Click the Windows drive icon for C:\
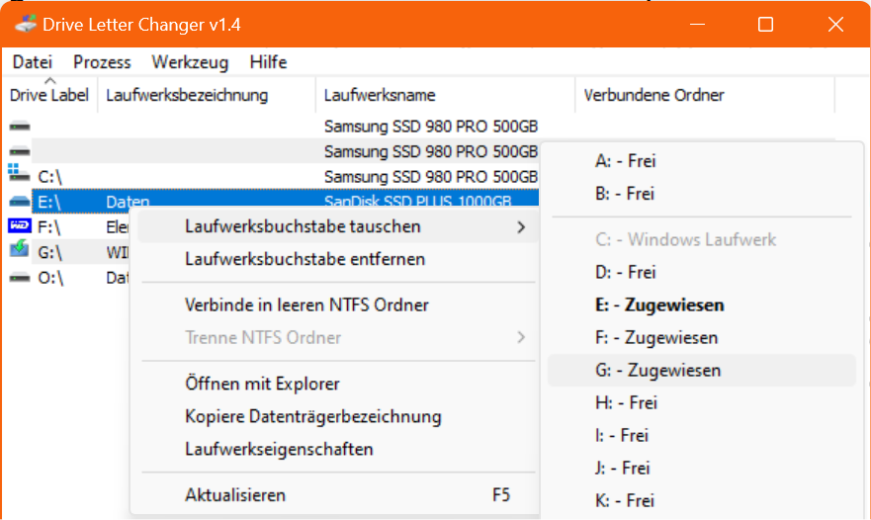The height and width of the screenshot is (520, 871). point(19,173)
